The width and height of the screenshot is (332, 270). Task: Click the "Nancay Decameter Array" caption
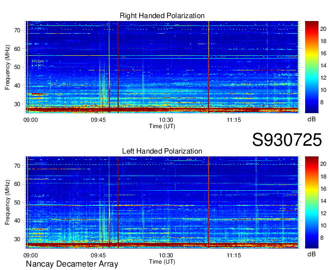click(72, 264)
